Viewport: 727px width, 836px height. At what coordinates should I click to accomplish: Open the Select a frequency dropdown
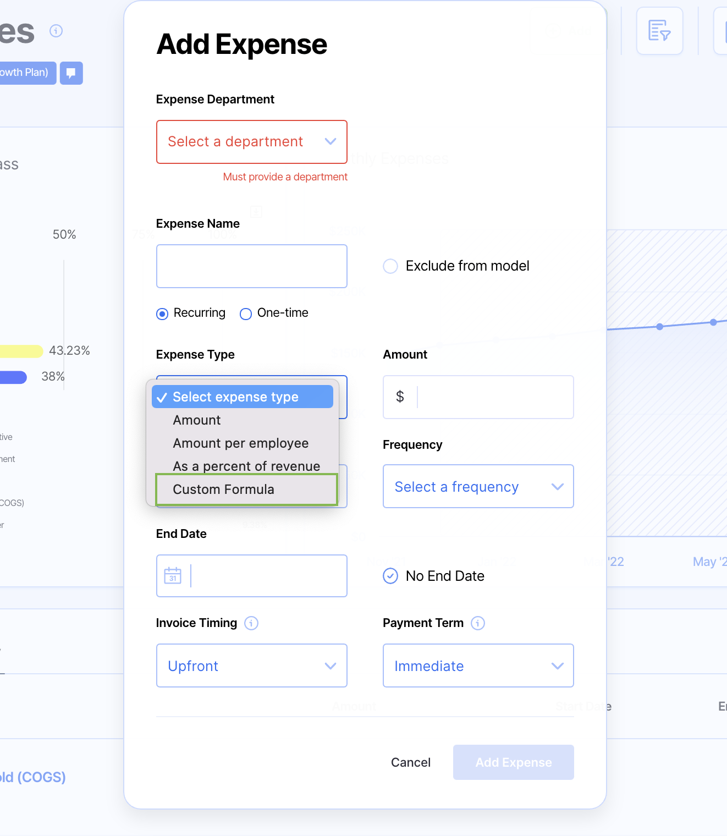pyautogui.click(x=478, y=486)
